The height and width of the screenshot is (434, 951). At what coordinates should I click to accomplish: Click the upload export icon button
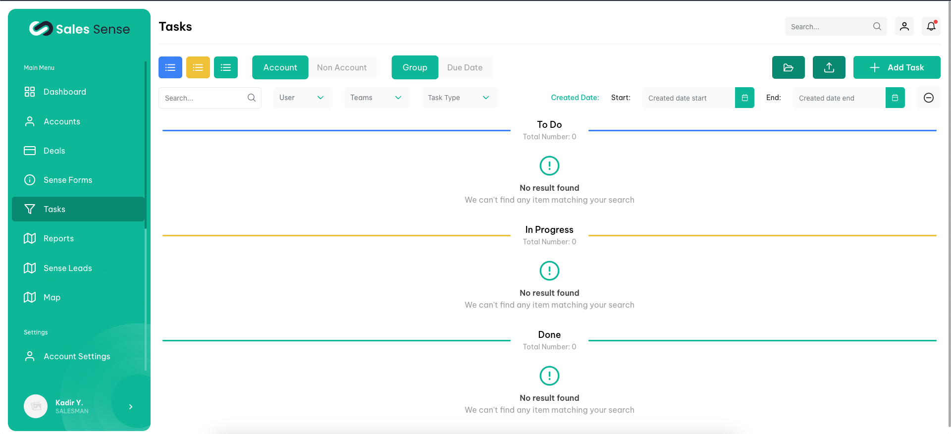pos(829,67)
